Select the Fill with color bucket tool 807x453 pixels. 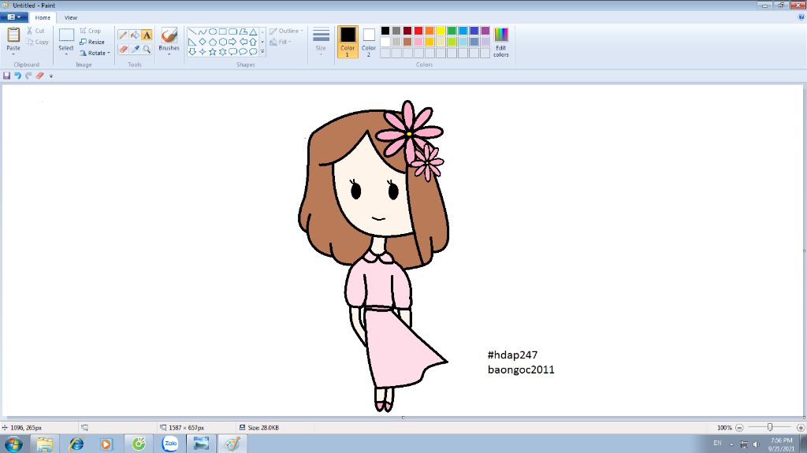pyautogui.click(x=135, y=35)
